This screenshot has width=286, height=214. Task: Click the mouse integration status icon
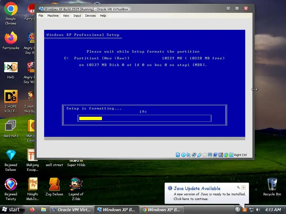point(226,155)
